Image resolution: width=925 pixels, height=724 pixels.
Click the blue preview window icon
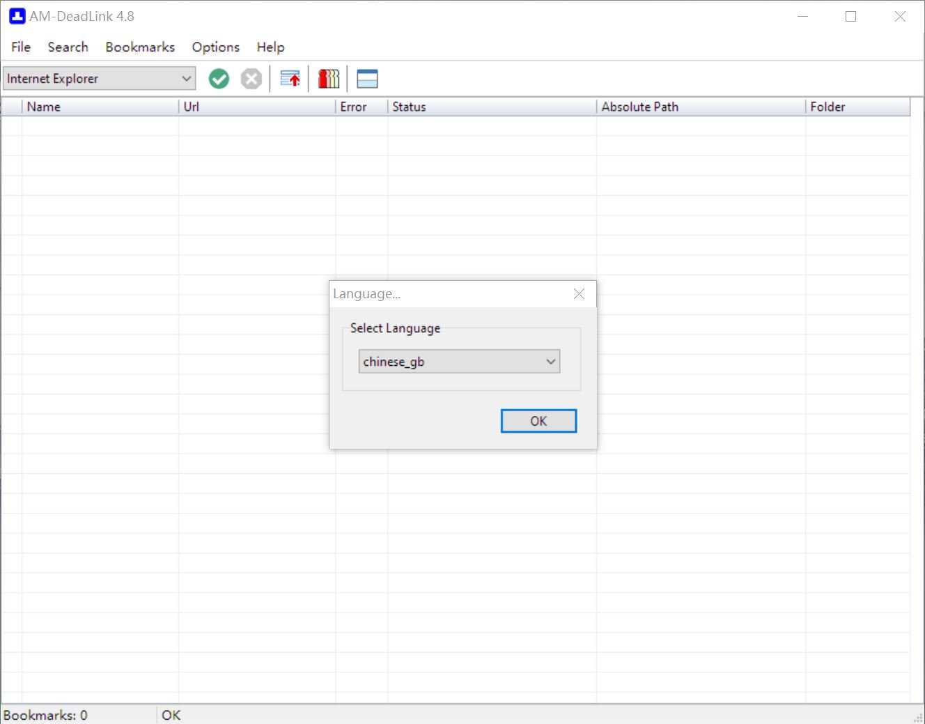[367, 79]
